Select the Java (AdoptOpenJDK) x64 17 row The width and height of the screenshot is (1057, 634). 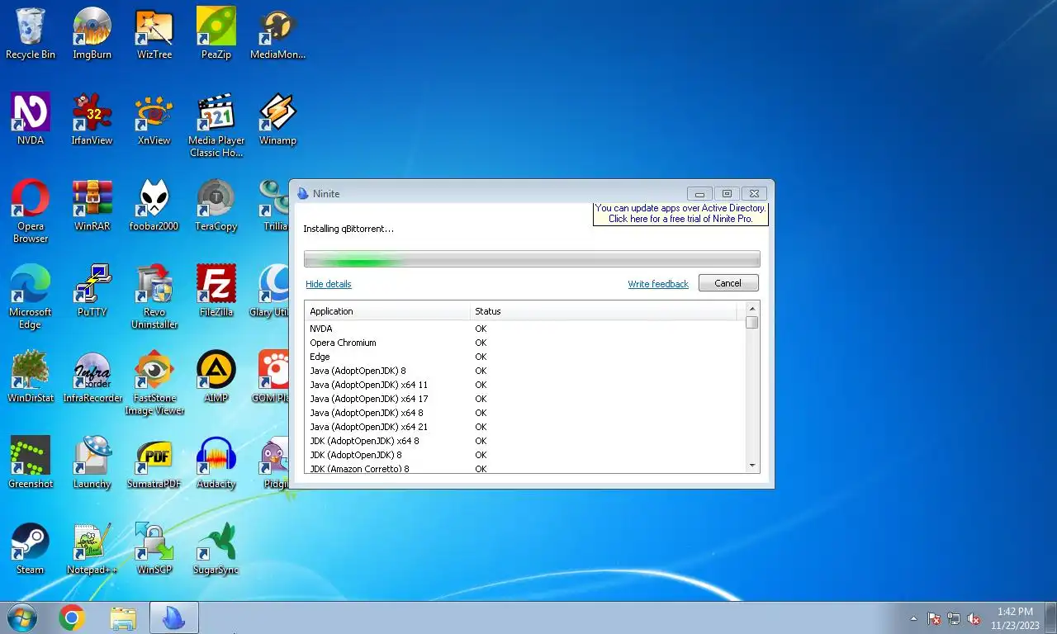coord(524,399)
